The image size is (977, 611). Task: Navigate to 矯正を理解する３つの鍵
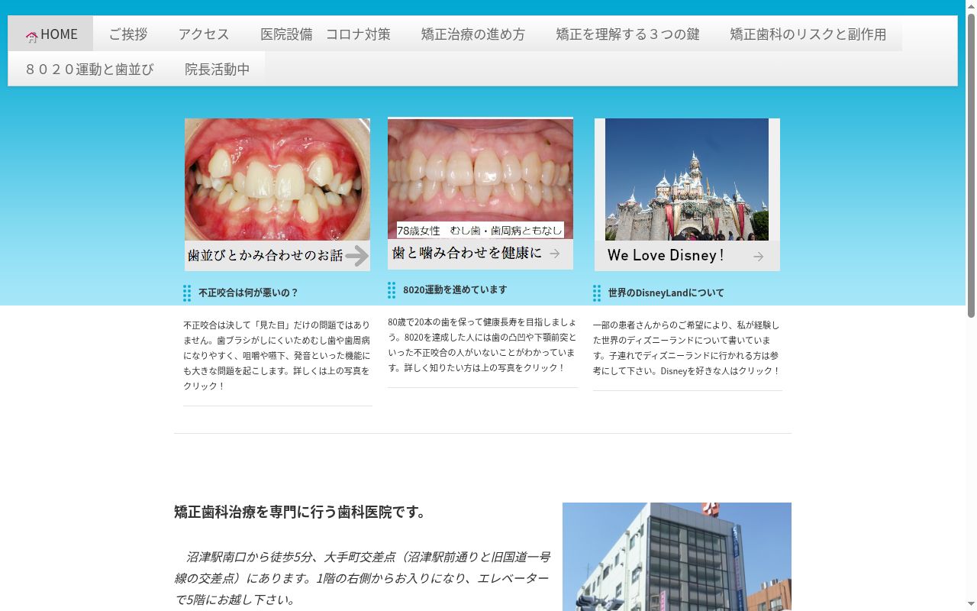point(627,34)
